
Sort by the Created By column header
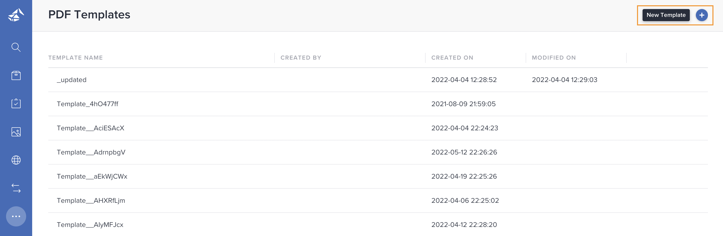pos(301,58)
